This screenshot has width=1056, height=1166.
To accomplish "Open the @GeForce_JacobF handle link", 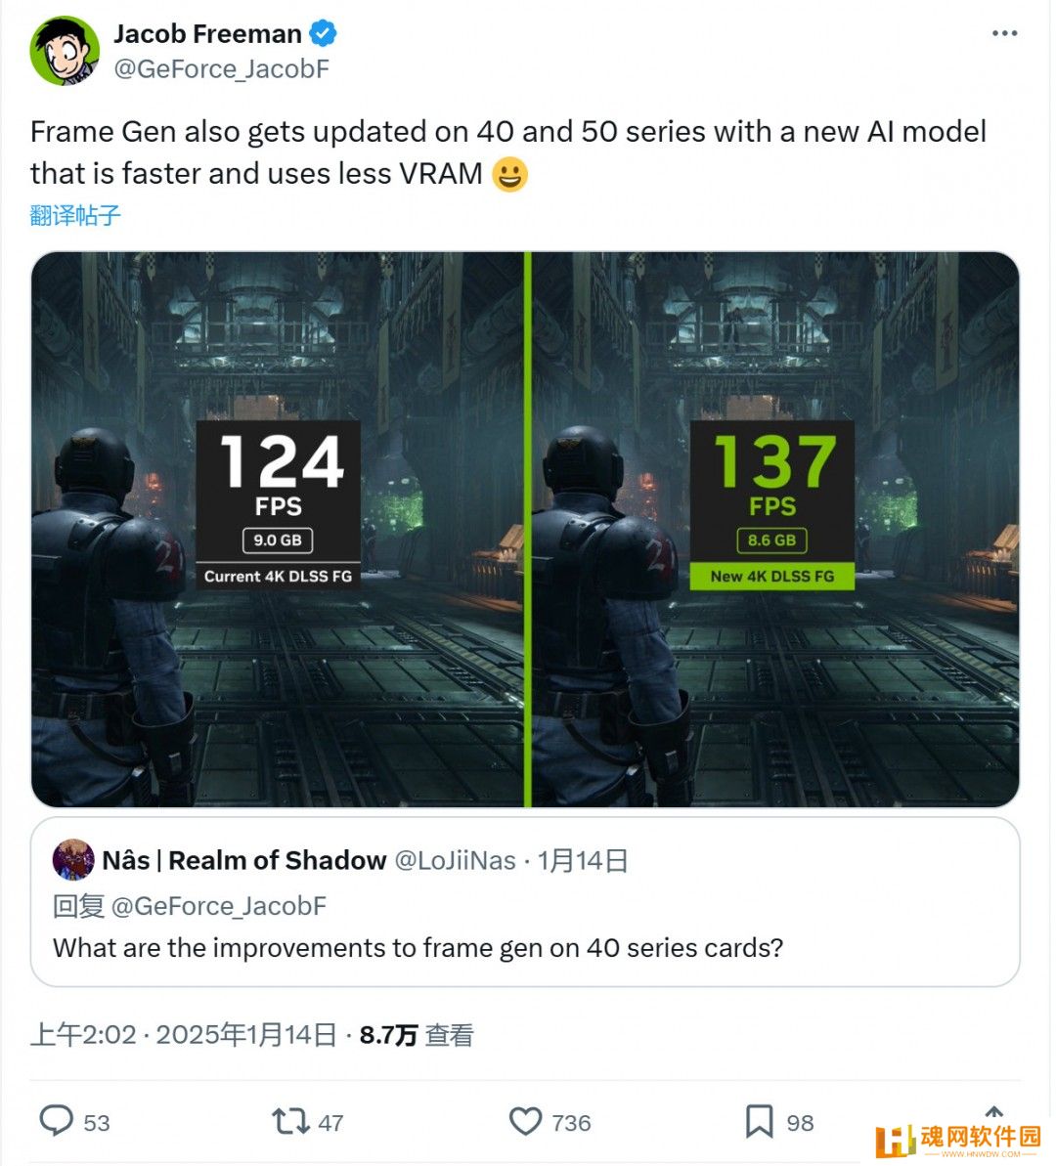I will (221, 69).
